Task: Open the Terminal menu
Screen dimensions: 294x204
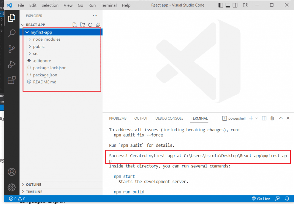Action: point(109,5)
